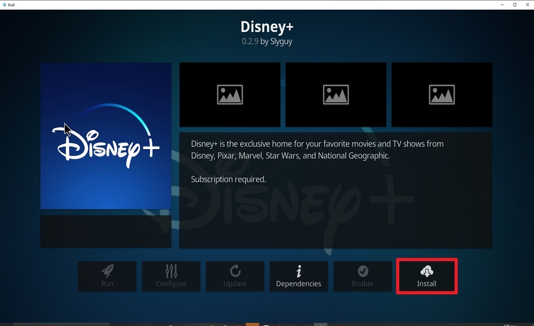This screenshot has width=534, height=326.
Task: Click the 'Disney+' addon title
Action: point(267,27)
